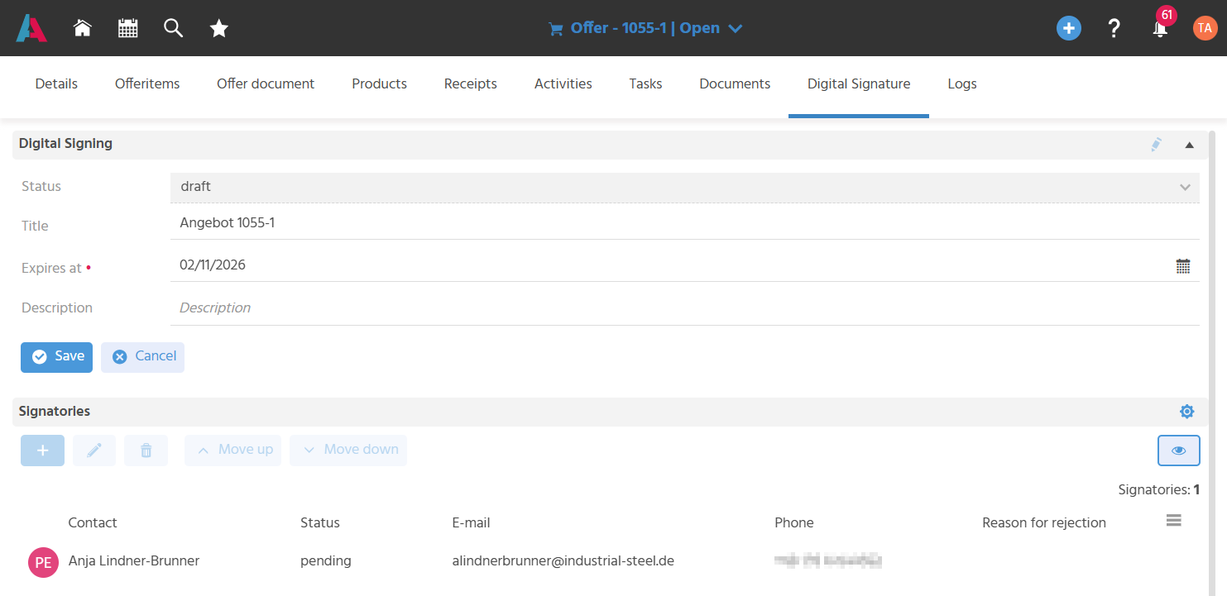
Task: Open the TA user avatar menu
Action: (1205, 28)
